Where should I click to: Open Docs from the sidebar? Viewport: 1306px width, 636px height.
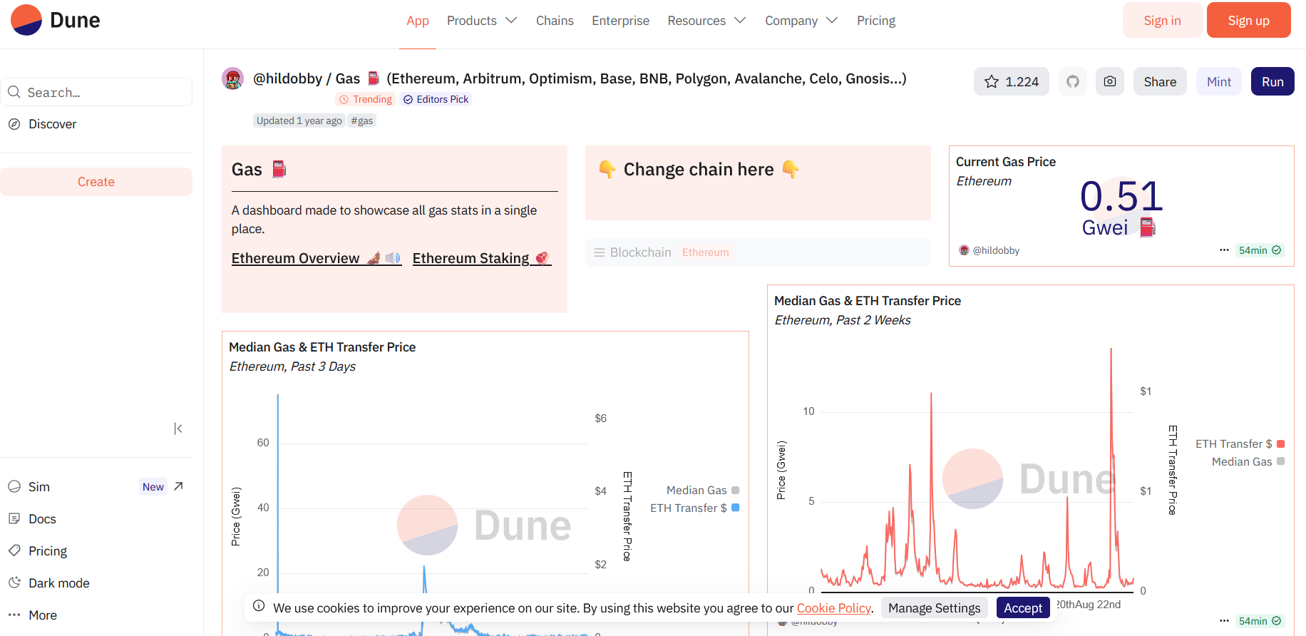pos(42,519)
